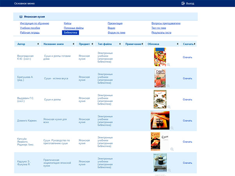Go to Вопросы преподавателю page
The image size is (235, 176).
point(166,23)
